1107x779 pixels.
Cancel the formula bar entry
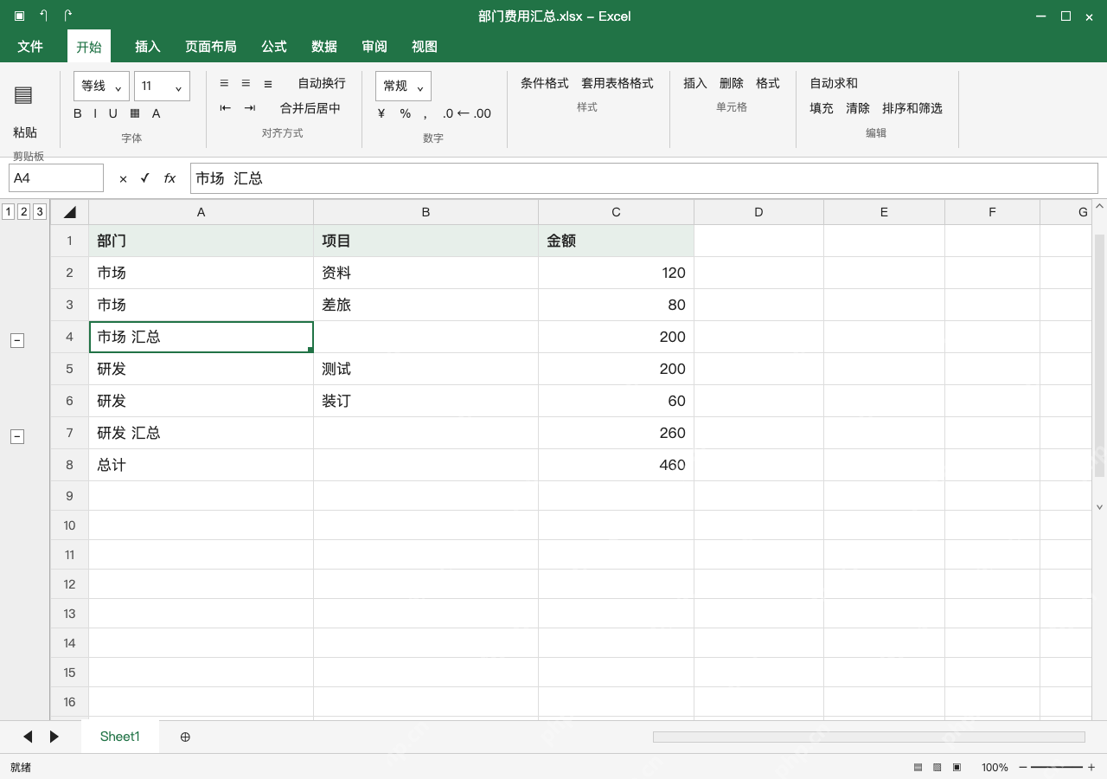pos(123,178)
